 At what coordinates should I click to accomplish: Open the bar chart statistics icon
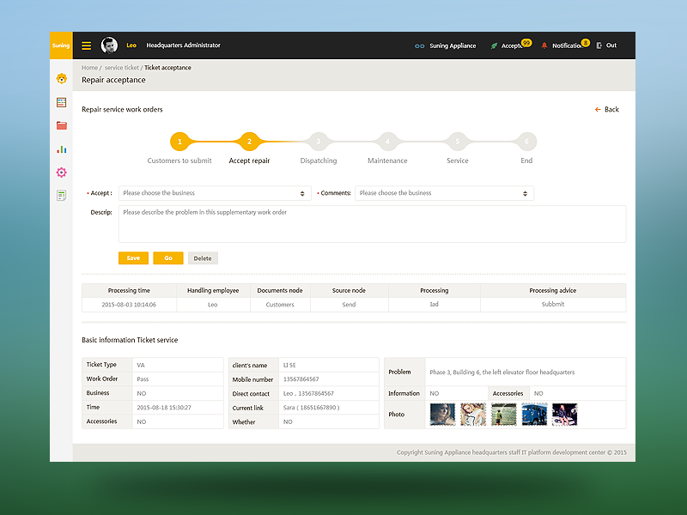(61, 148)
